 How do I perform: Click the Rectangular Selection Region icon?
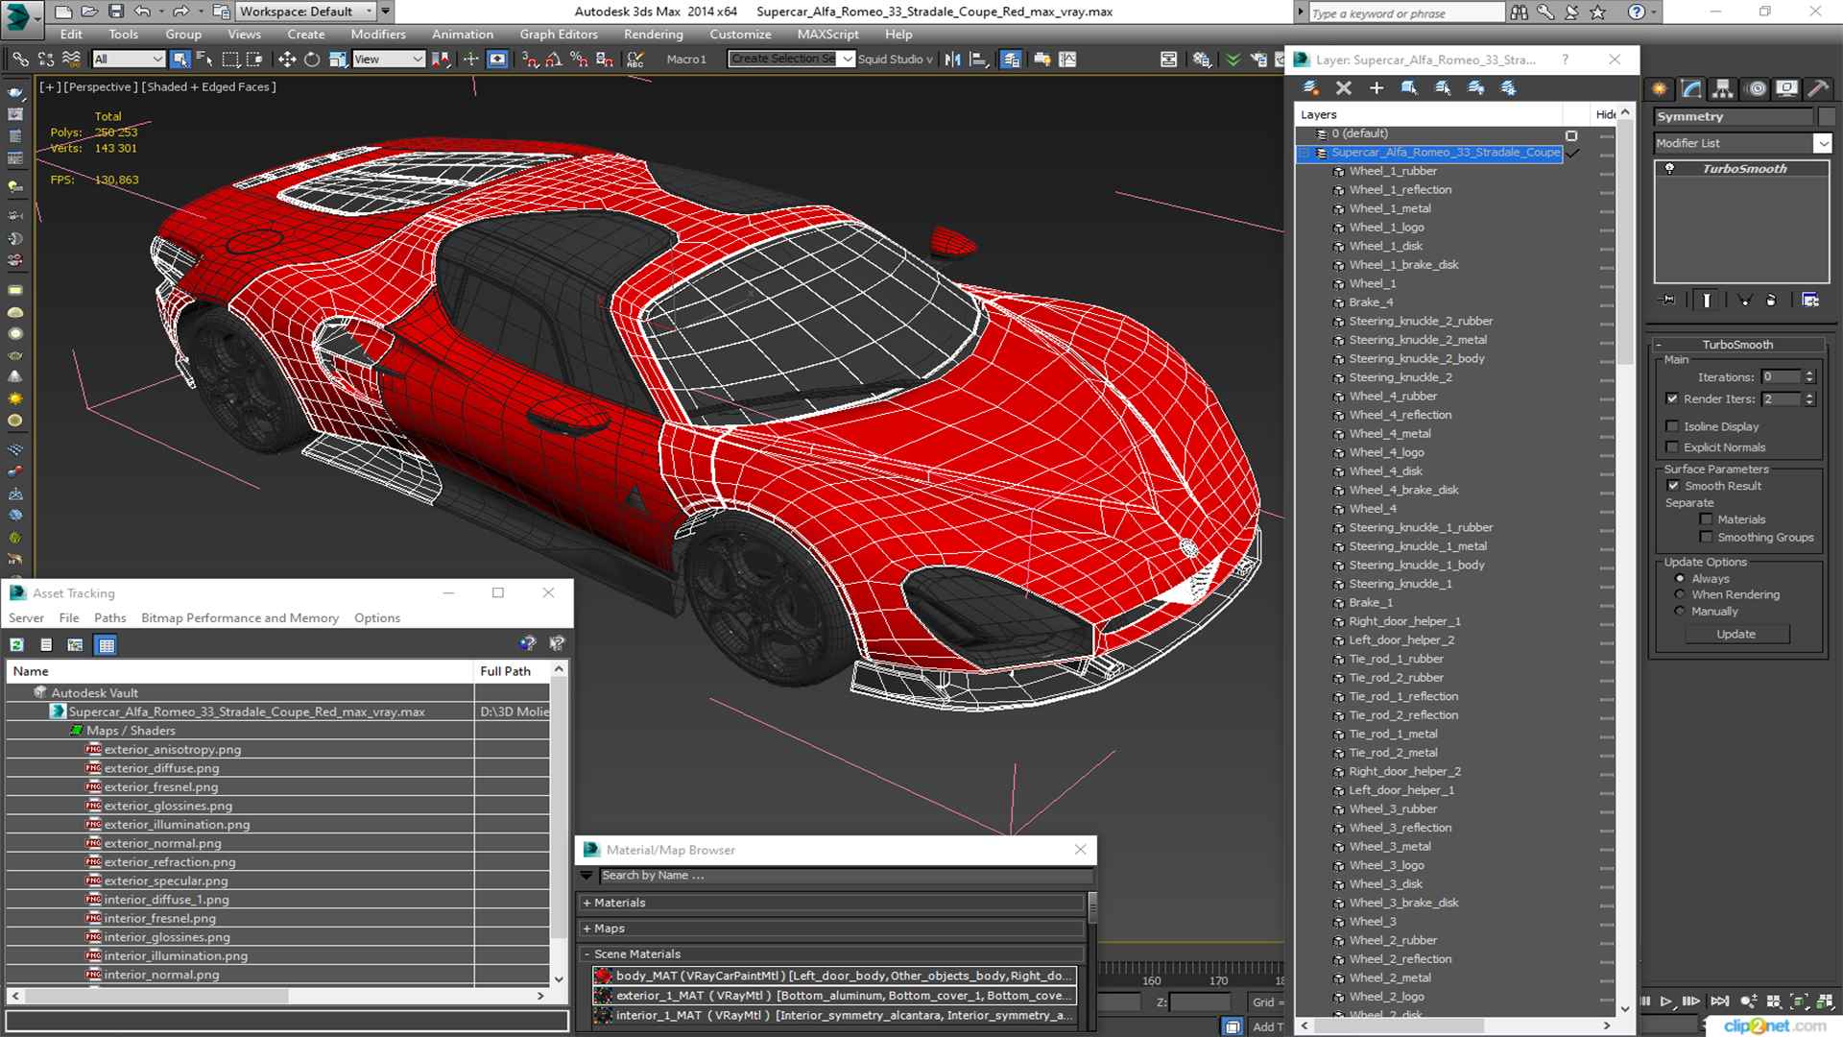click(x=230, y=60)
